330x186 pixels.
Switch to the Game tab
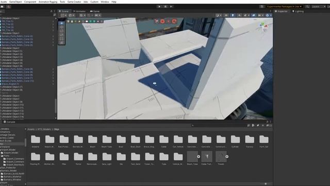(95, 11)
